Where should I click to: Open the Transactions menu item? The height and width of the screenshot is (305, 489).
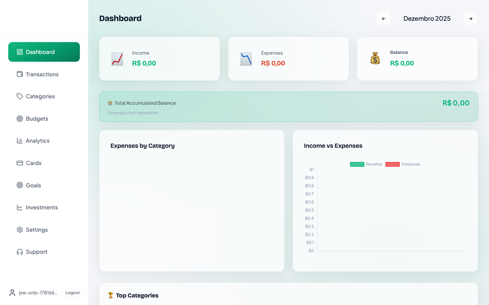click(x=44, y=74)
